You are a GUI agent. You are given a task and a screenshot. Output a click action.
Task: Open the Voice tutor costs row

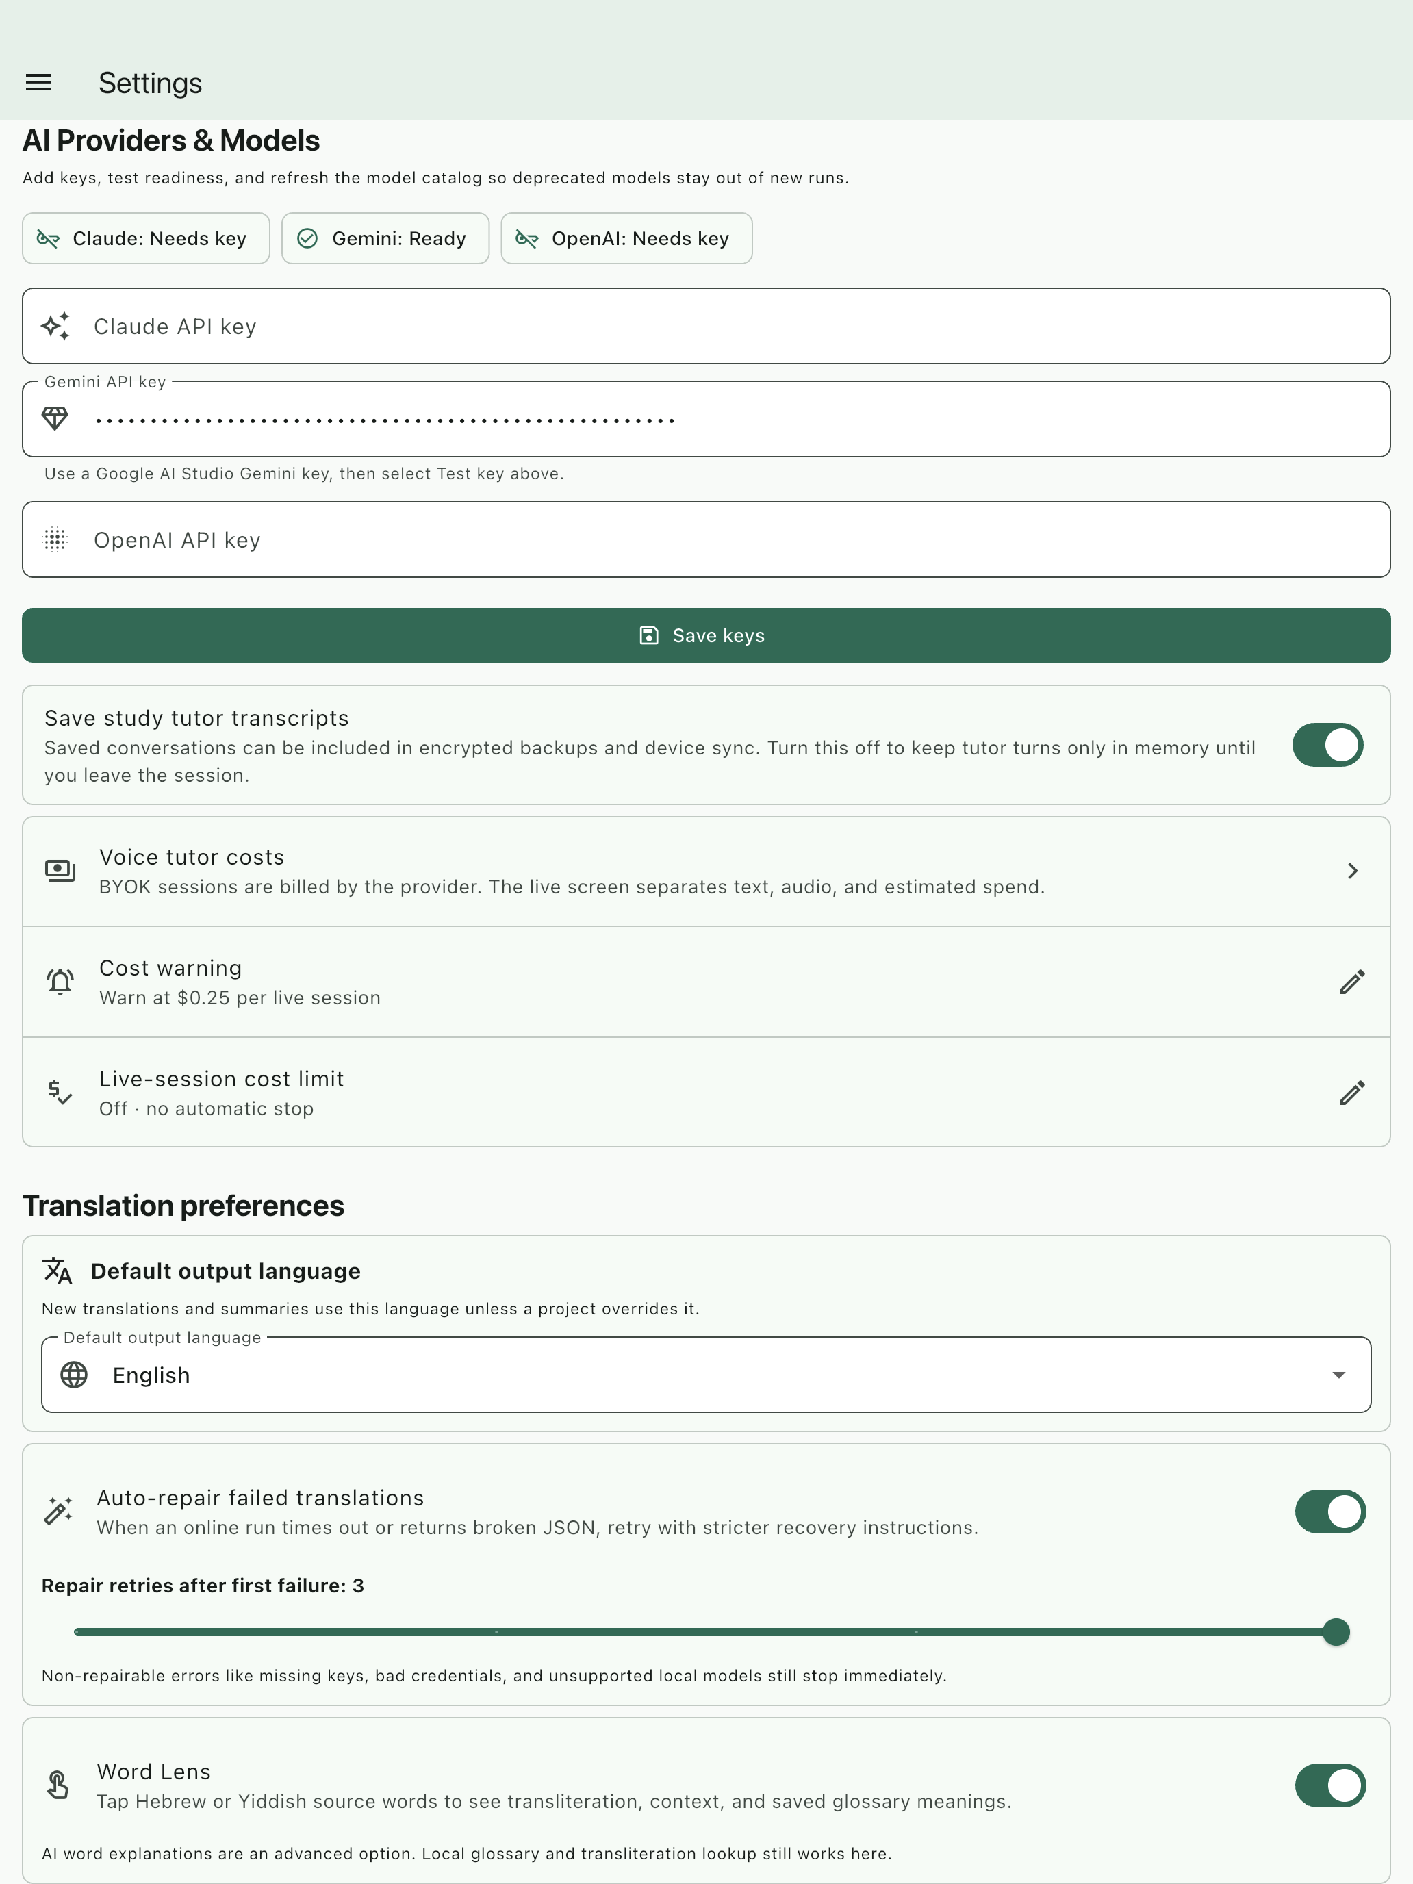[706, 871]
